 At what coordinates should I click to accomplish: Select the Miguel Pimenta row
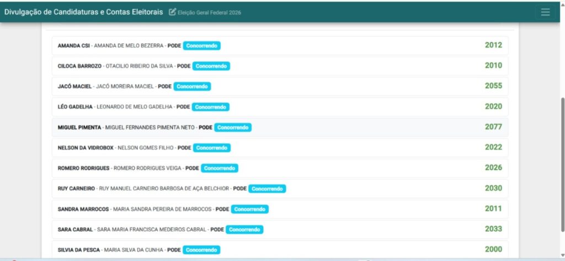tap(280, 127)
